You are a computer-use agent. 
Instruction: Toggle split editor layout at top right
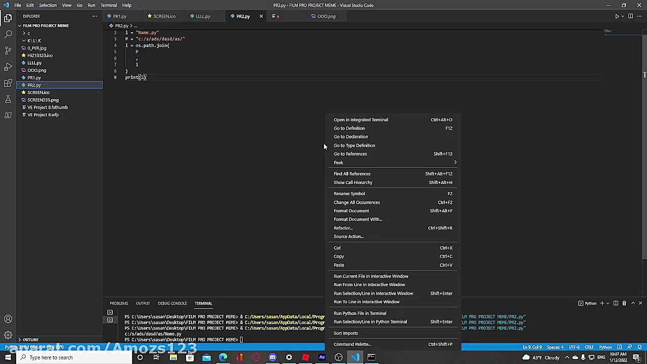click(630, 16)
